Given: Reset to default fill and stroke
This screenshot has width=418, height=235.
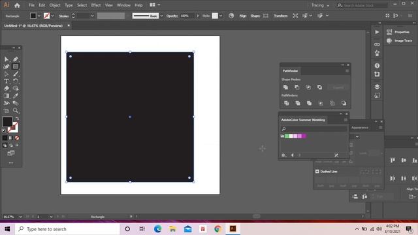Looking at the screenshot, I should [x=4, y=131].
